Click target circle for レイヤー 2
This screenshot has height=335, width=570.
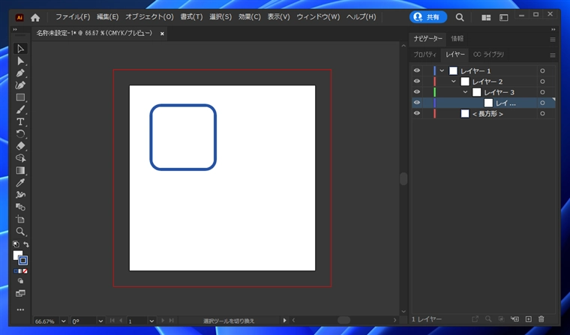click(x=542, y=82)
